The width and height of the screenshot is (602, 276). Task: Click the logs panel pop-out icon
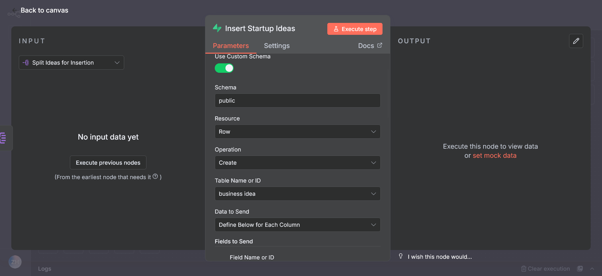pyautogui.click(x=580, y=269)
